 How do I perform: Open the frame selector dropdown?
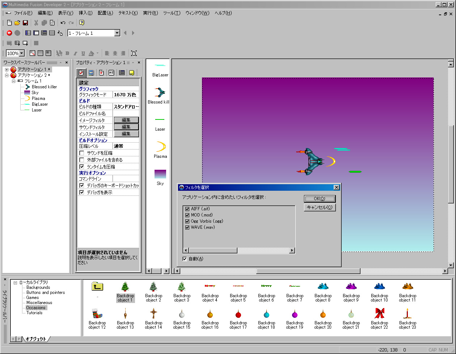pyautogui.click(x=117, y=33)
